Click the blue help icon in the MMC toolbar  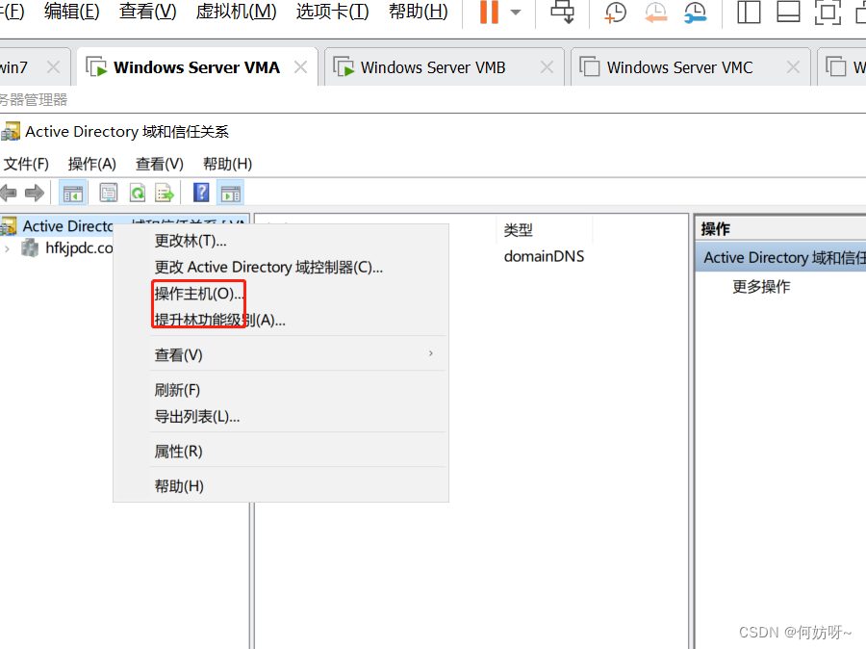click(x=201, y=193)
